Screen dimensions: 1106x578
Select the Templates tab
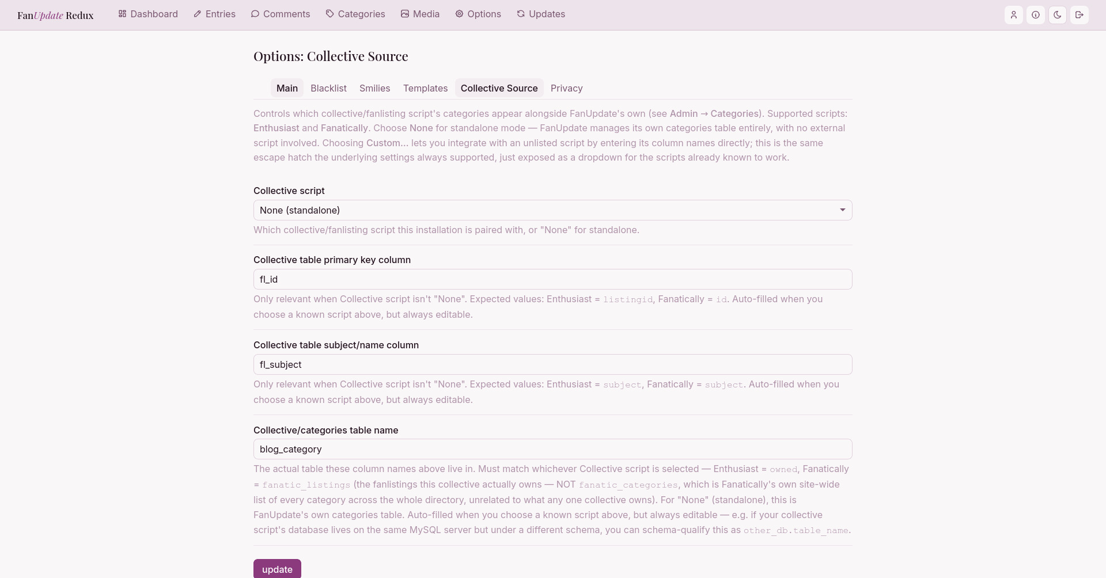(425, 88)
